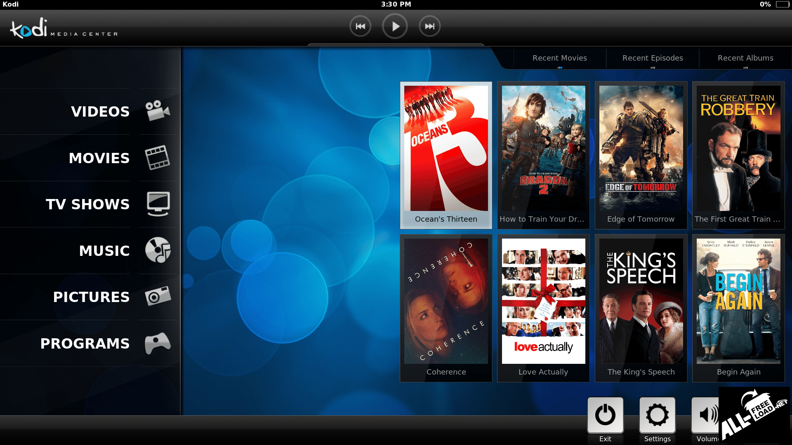Click the Videos camera icon
The width and height of the screenshot is (792, 445).
[x=158, y=111]
